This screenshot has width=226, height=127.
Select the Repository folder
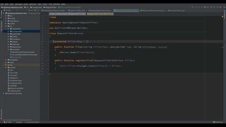[17, 47]
